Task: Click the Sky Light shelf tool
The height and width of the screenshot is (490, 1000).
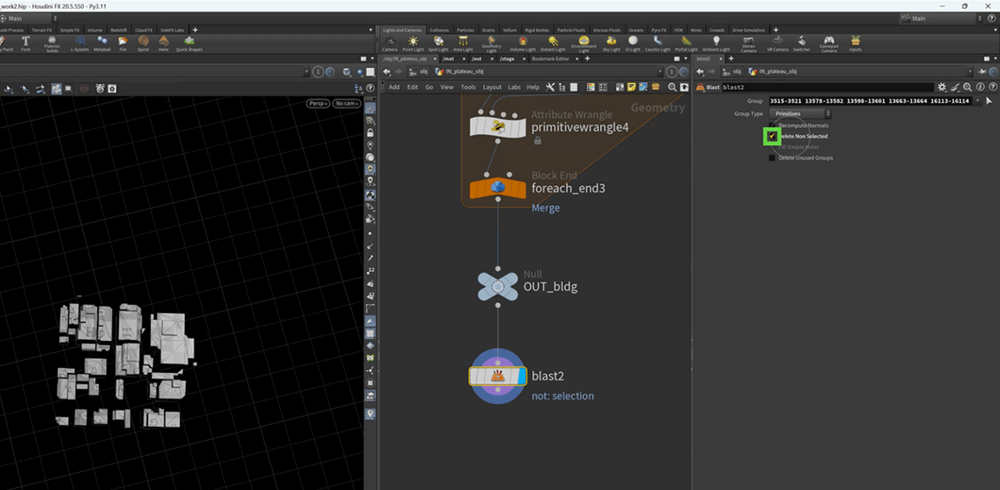Action: click(612, 42)
